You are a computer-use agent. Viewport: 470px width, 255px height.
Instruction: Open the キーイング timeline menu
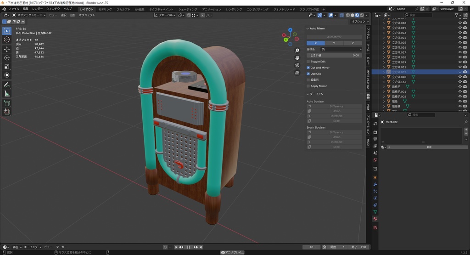(x=33, y=247)
